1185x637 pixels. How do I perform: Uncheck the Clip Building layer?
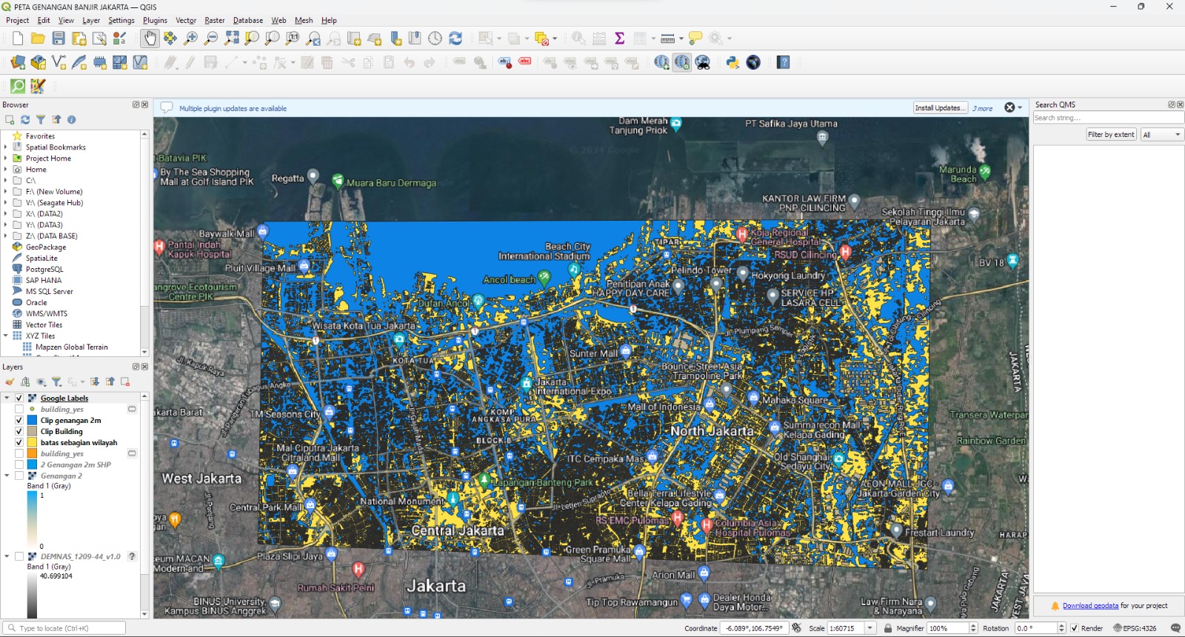[x=19, y=432]
